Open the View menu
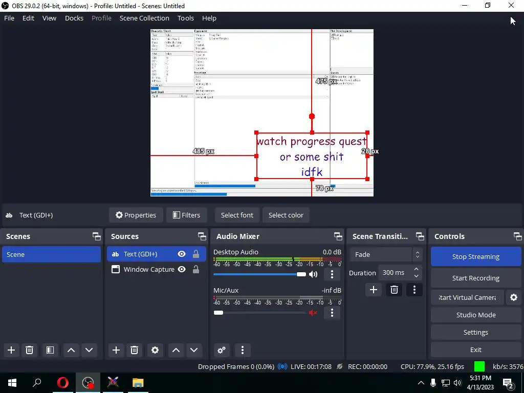Screen dimensions: 524x393 click(x=49, y=18)
